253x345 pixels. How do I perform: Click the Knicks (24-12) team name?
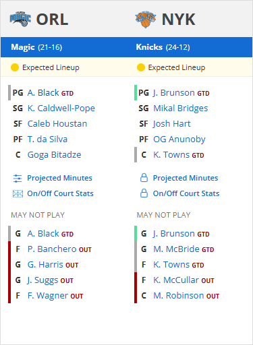click(x=163, y=47)
